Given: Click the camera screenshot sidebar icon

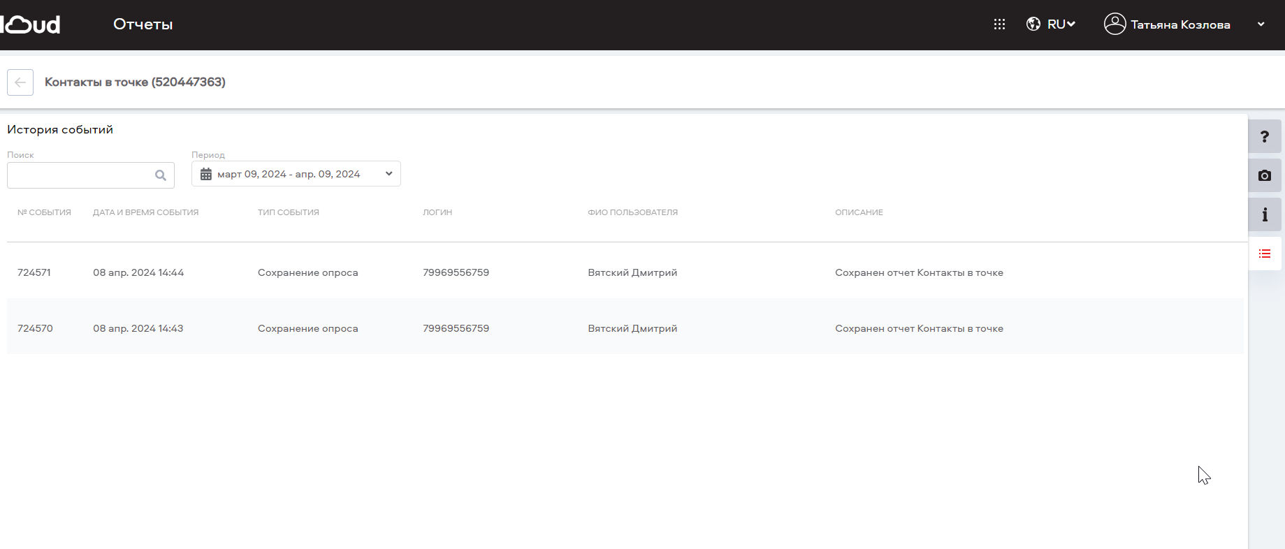Looking at the screenshot, I should point(1265,175).
